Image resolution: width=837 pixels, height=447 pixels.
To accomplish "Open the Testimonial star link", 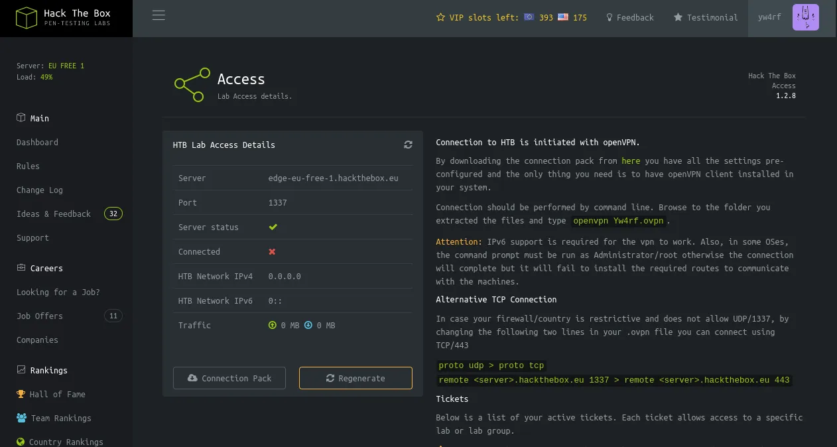I will [x=706, y=18].
